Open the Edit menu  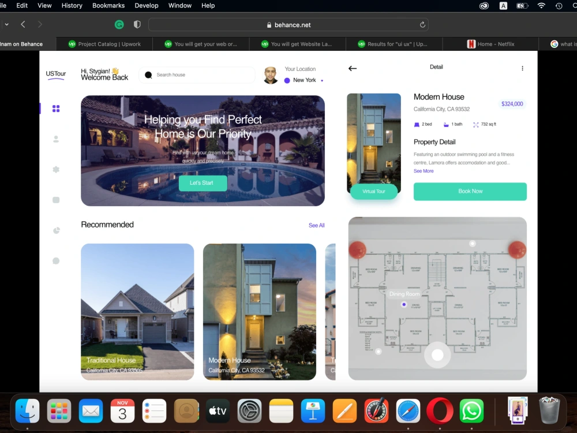22,6
